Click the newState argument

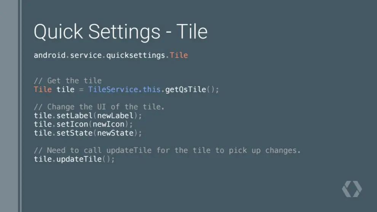click(115, 133)
